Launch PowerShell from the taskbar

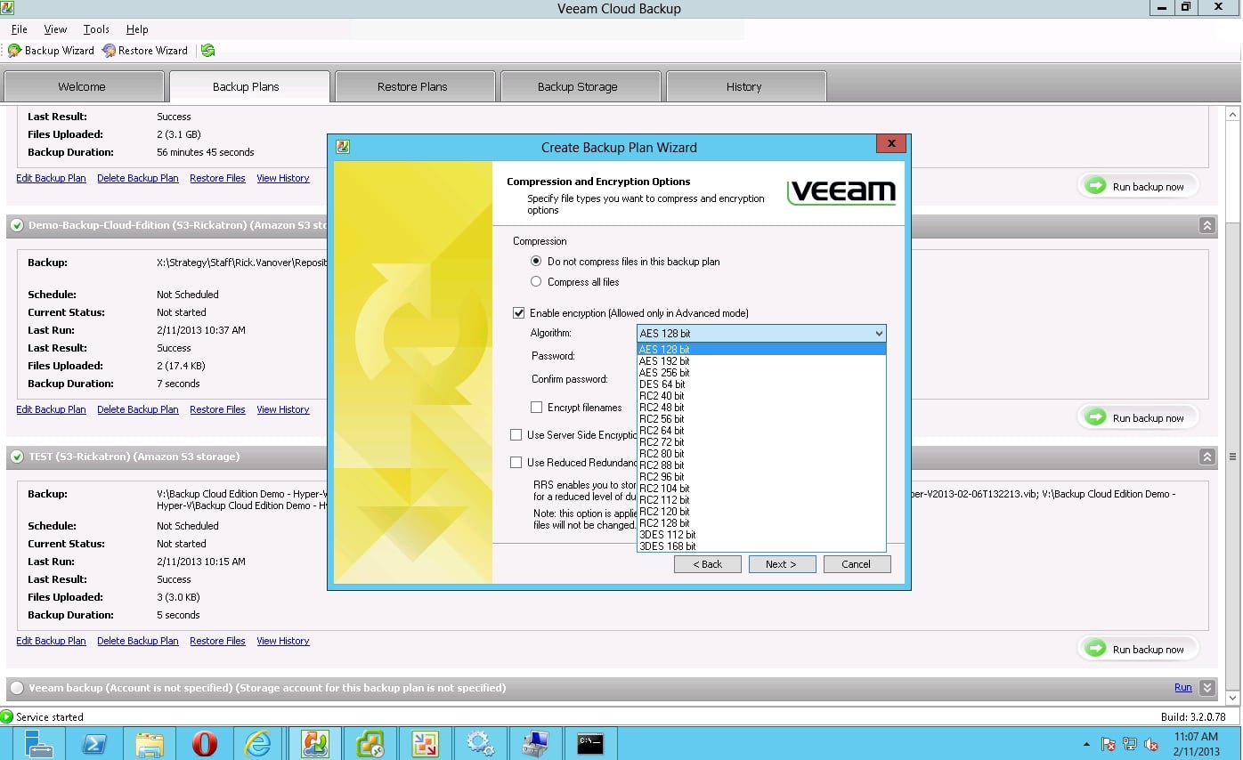pos(94,742)
